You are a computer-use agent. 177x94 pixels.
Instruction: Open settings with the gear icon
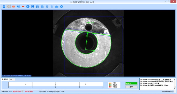pos(28,6)
